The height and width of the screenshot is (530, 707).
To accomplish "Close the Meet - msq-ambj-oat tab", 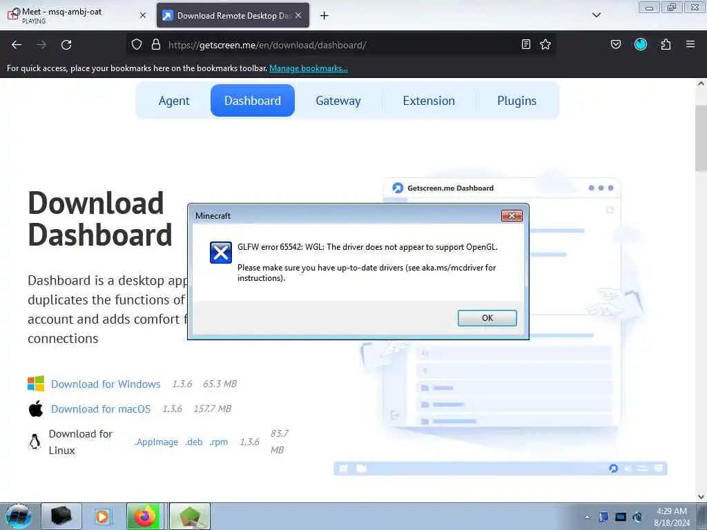I will (x=143, y=15).
